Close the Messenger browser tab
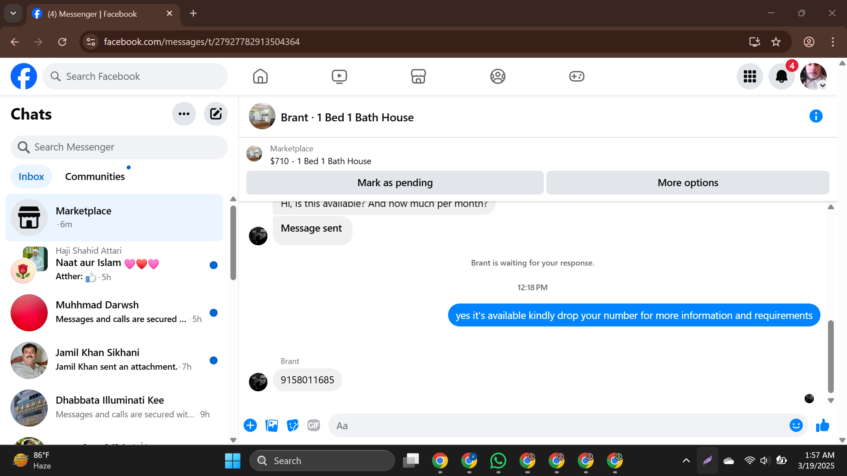This screenshot has width=847, height=476. (169, 14)
